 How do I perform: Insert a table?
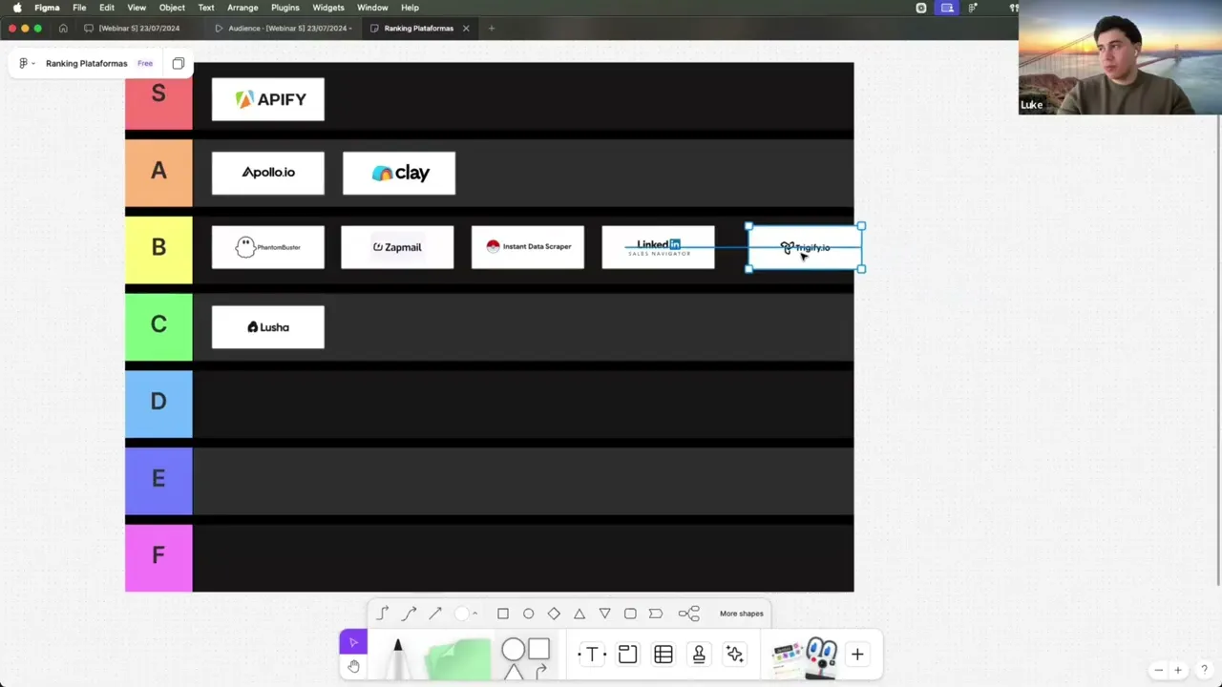(x=664, y=655)
